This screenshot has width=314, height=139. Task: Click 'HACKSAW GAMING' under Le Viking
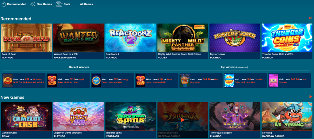273,136
